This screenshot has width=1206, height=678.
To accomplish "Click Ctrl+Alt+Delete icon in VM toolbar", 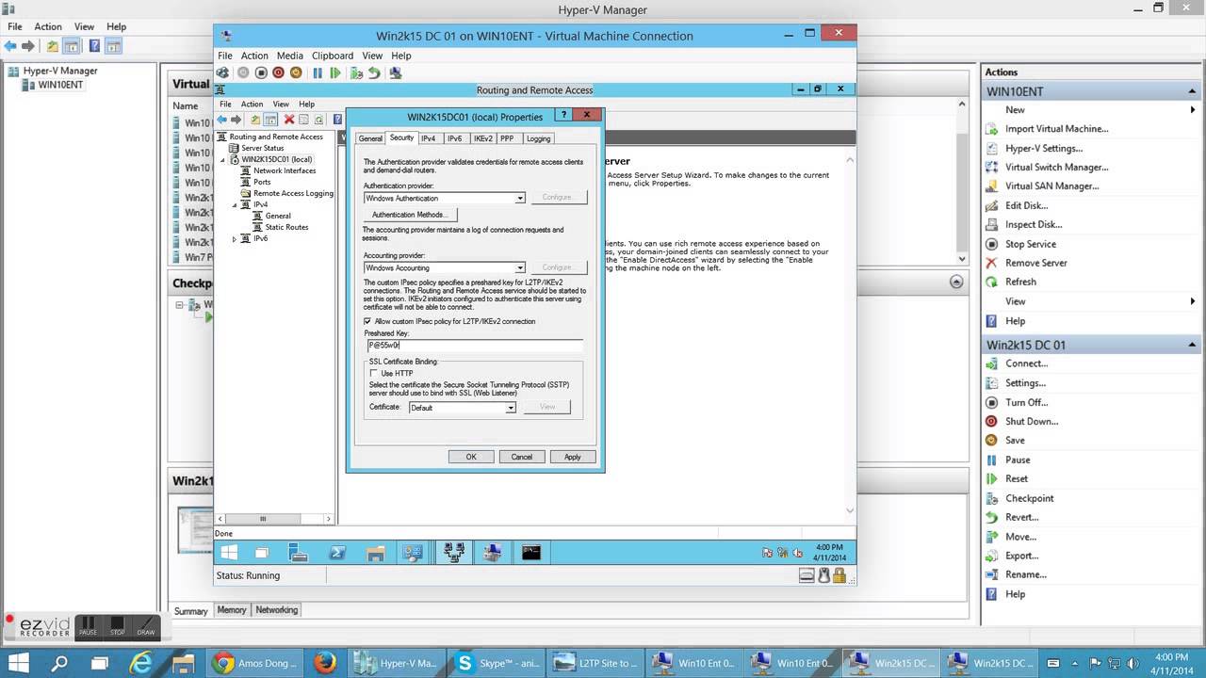I will pyautogui.click(x=222, y=73).
